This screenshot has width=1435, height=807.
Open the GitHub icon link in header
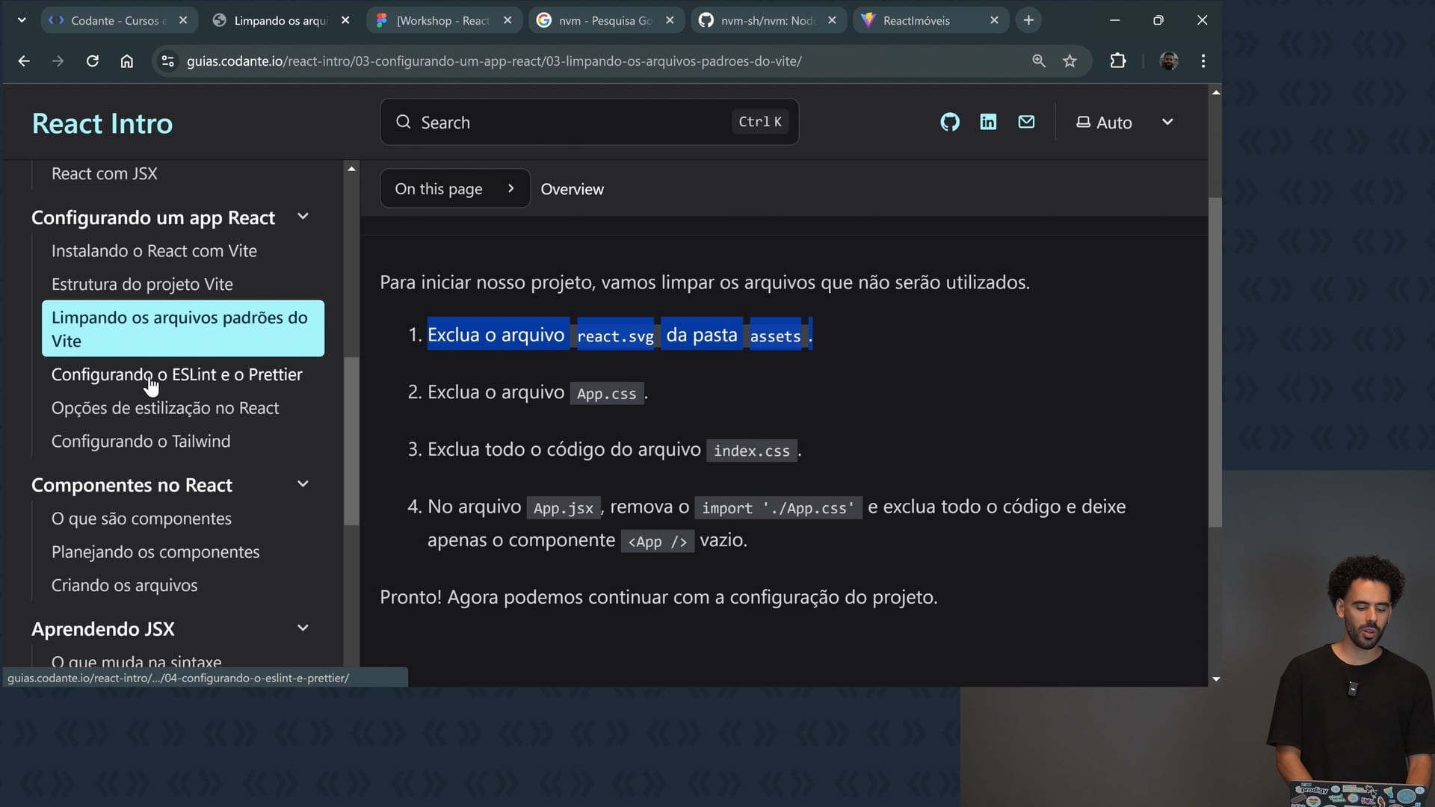pos(949,122)
